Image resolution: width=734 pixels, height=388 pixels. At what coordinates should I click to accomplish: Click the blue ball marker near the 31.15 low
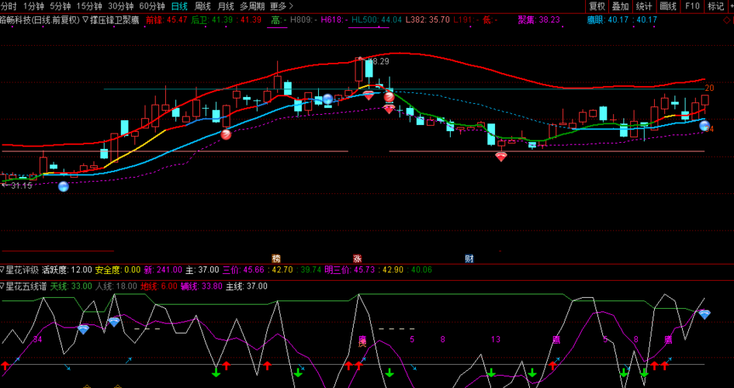click(x=63, y=187)
